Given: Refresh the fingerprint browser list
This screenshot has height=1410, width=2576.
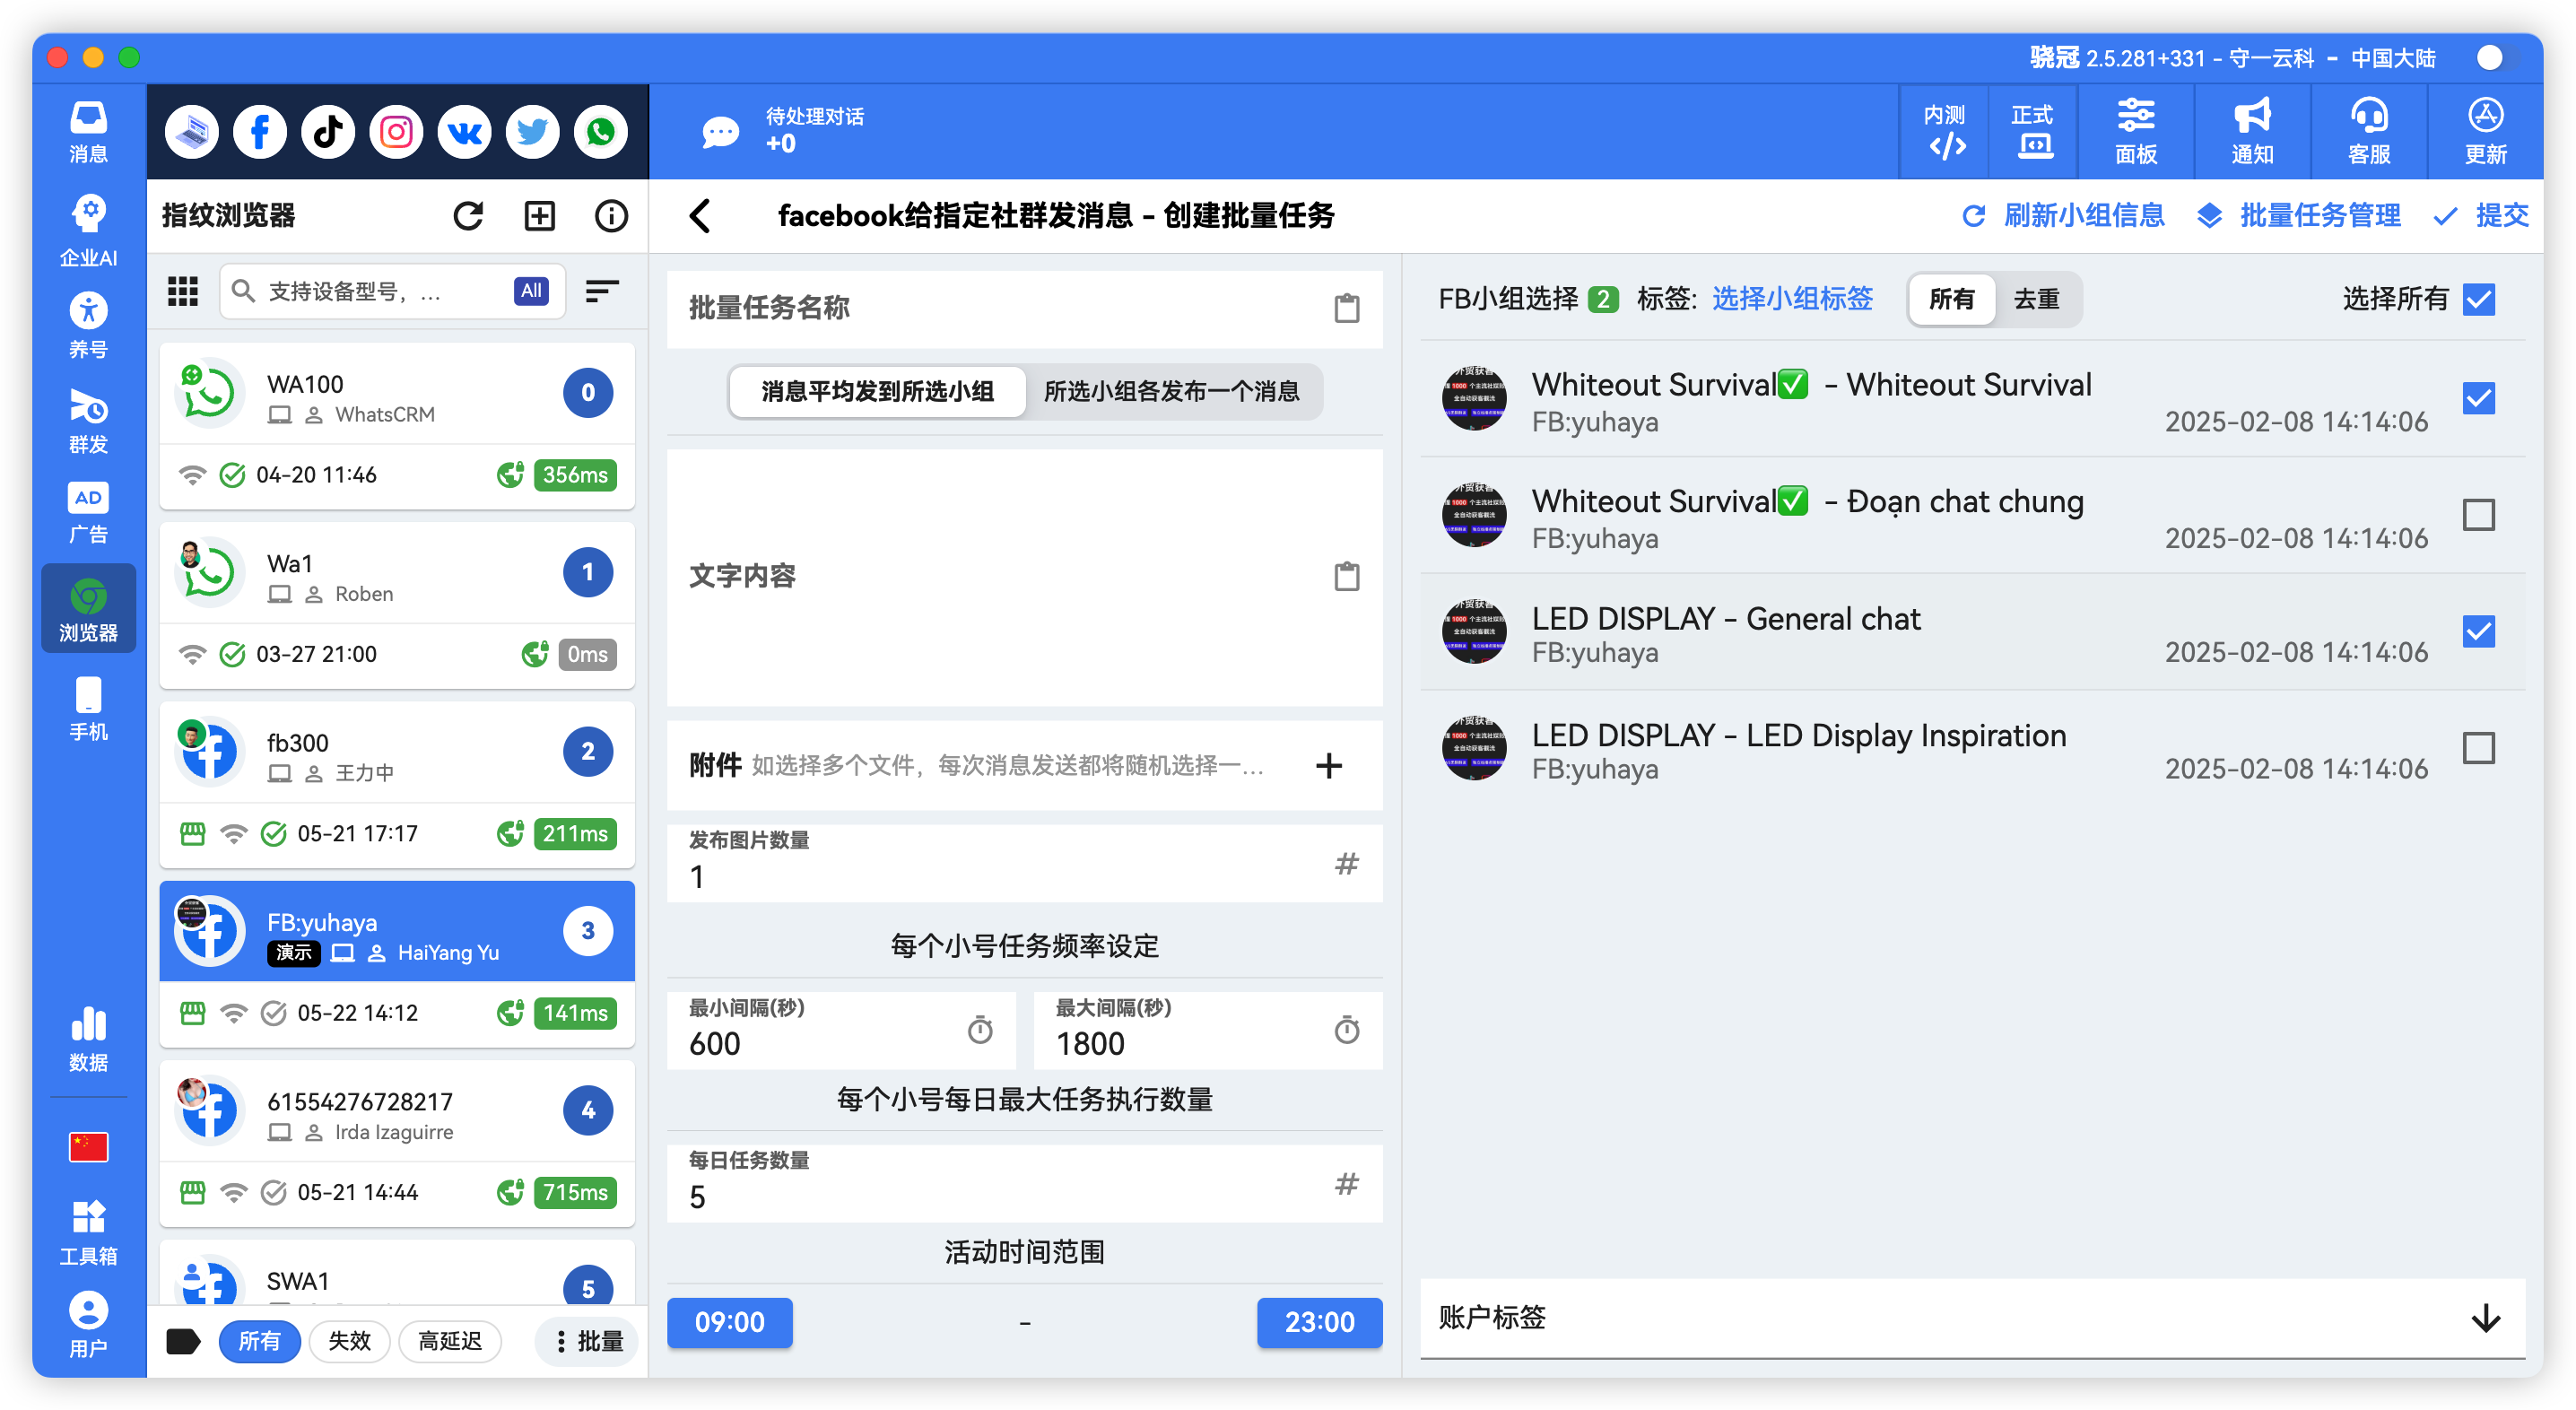Looking at the screenshot, I should point(469,215).
